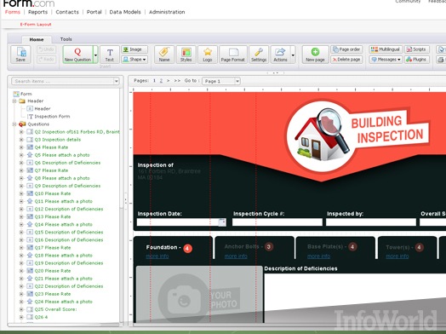Save the form with the Save icon
The image size is (446, 334).
(x=20, y=54)
